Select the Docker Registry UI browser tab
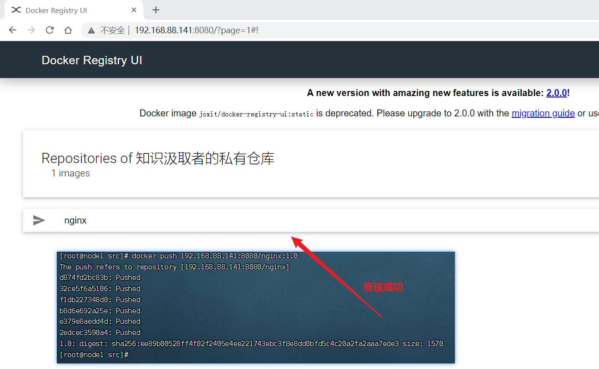 (x=74, y=10)
